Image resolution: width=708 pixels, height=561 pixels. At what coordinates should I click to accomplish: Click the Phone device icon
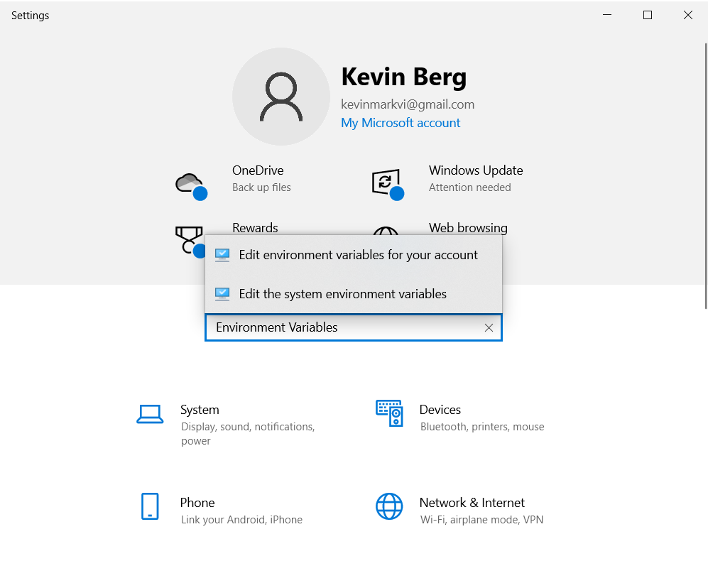pyautogui.click(x=150, y=506)
